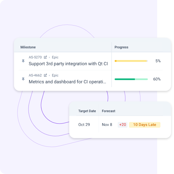Viewport: 174px width, 174px height.
Task: Click the green 60% progress bar
Action: 131,79
